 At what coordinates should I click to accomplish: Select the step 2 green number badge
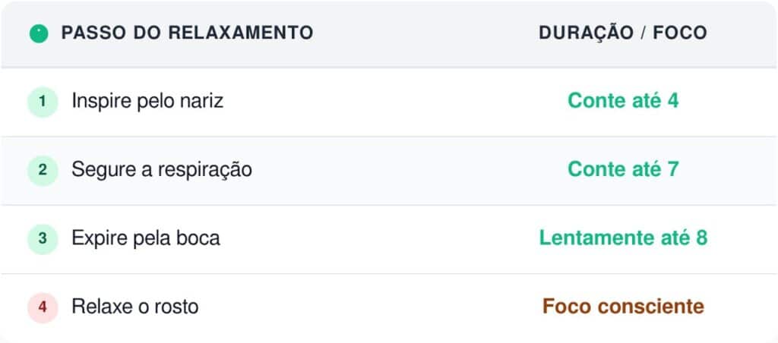[x=43, y=170]
